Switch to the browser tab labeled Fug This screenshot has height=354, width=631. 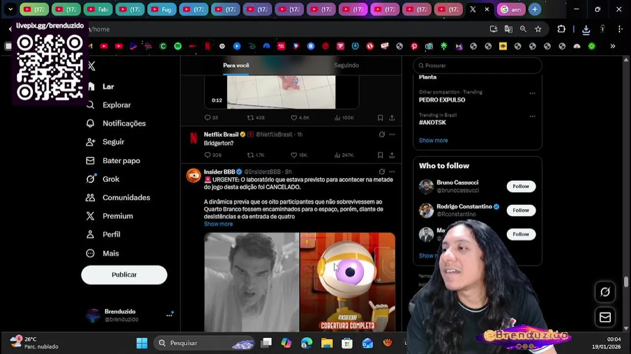coord(162,9)
